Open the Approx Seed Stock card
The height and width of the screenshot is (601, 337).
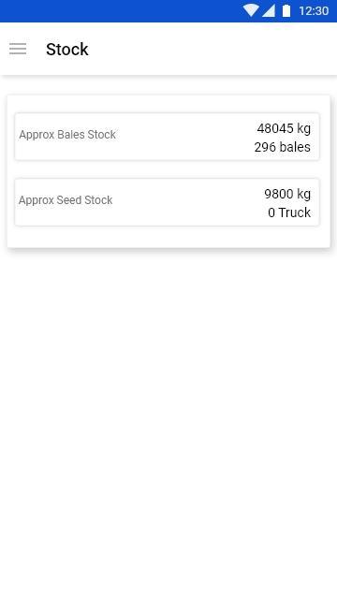point(167,202)
